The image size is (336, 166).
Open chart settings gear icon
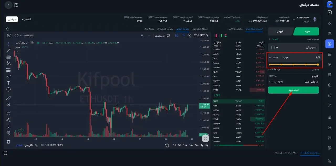(16, 36)
